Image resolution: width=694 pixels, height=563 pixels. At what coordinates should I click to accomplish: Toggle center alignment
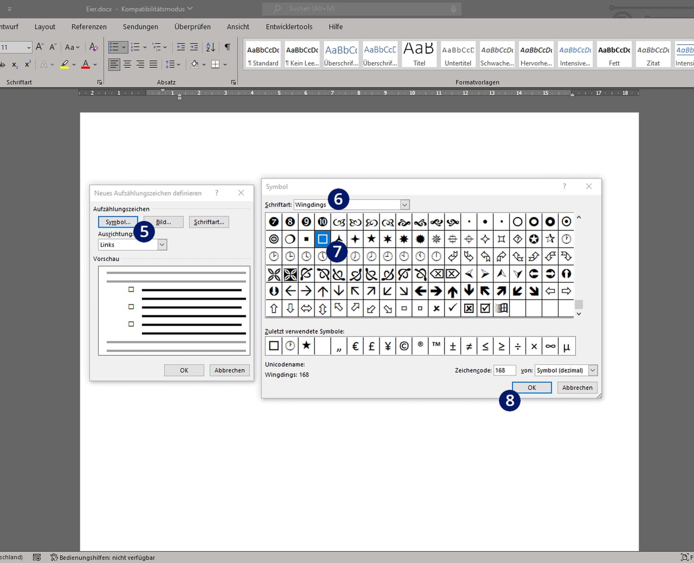point(127,64)
